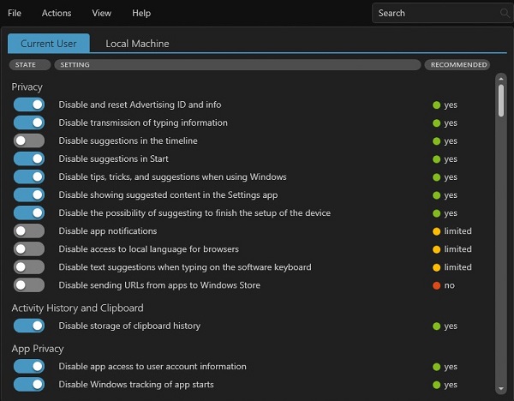Click the vertical scrollbar thumb
The height and width of the screenshot is (401, 514).
pyautogui.click(x=501, y=100)
